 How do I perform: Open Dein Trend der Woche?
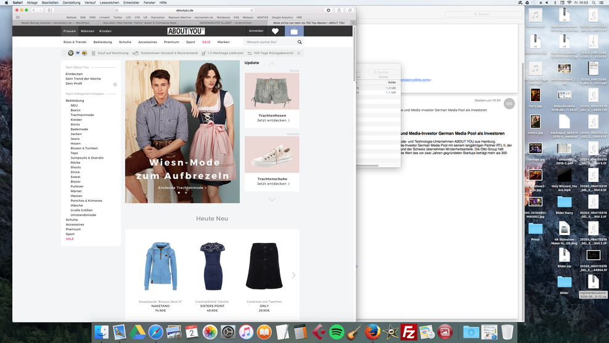coord(83,79)
